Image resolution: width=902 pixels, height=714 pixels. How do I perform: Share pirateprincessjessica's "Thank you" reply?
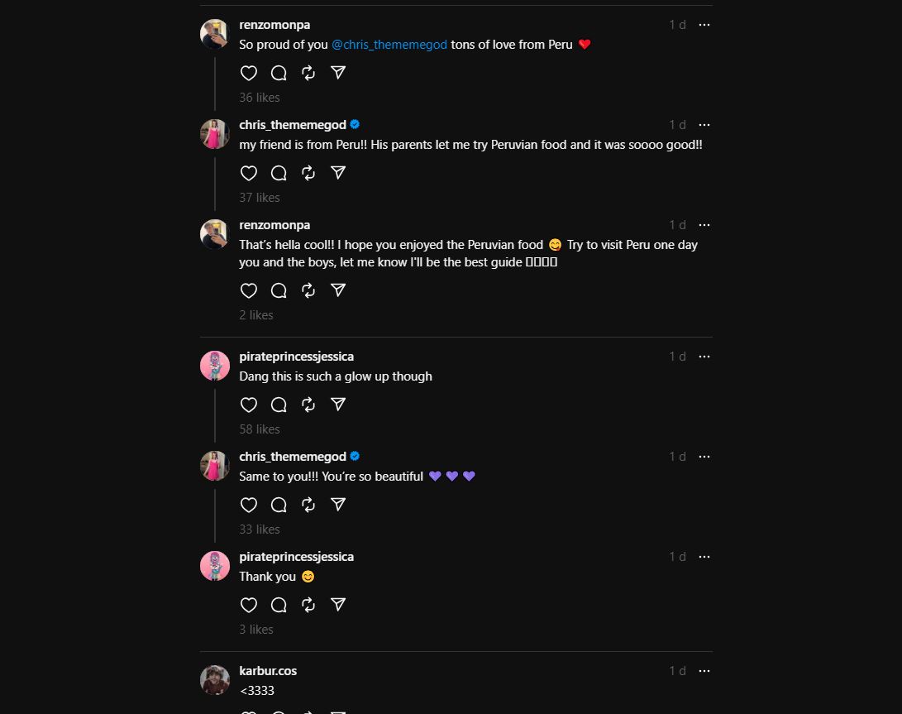[x=338, y=605]
